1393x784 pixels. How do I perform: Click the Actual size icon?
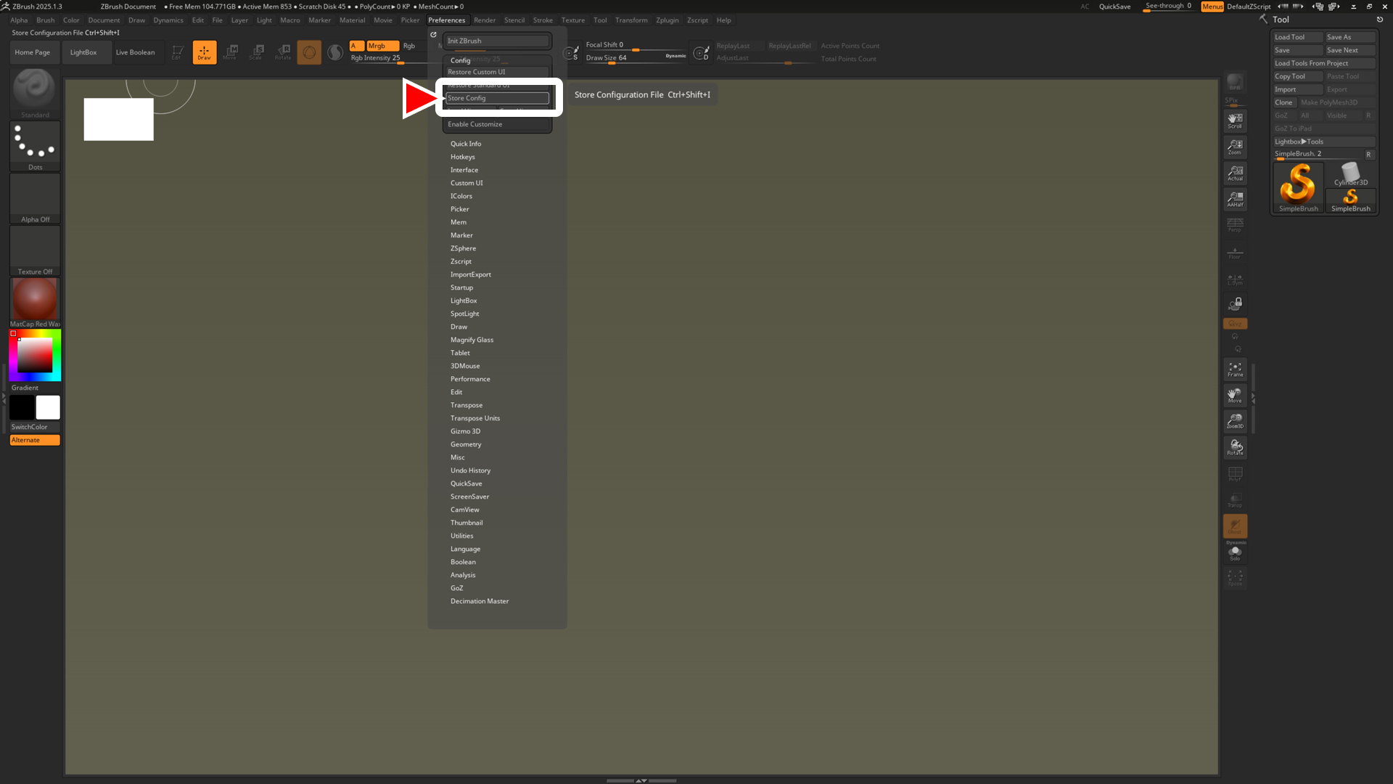(1235, 173)
